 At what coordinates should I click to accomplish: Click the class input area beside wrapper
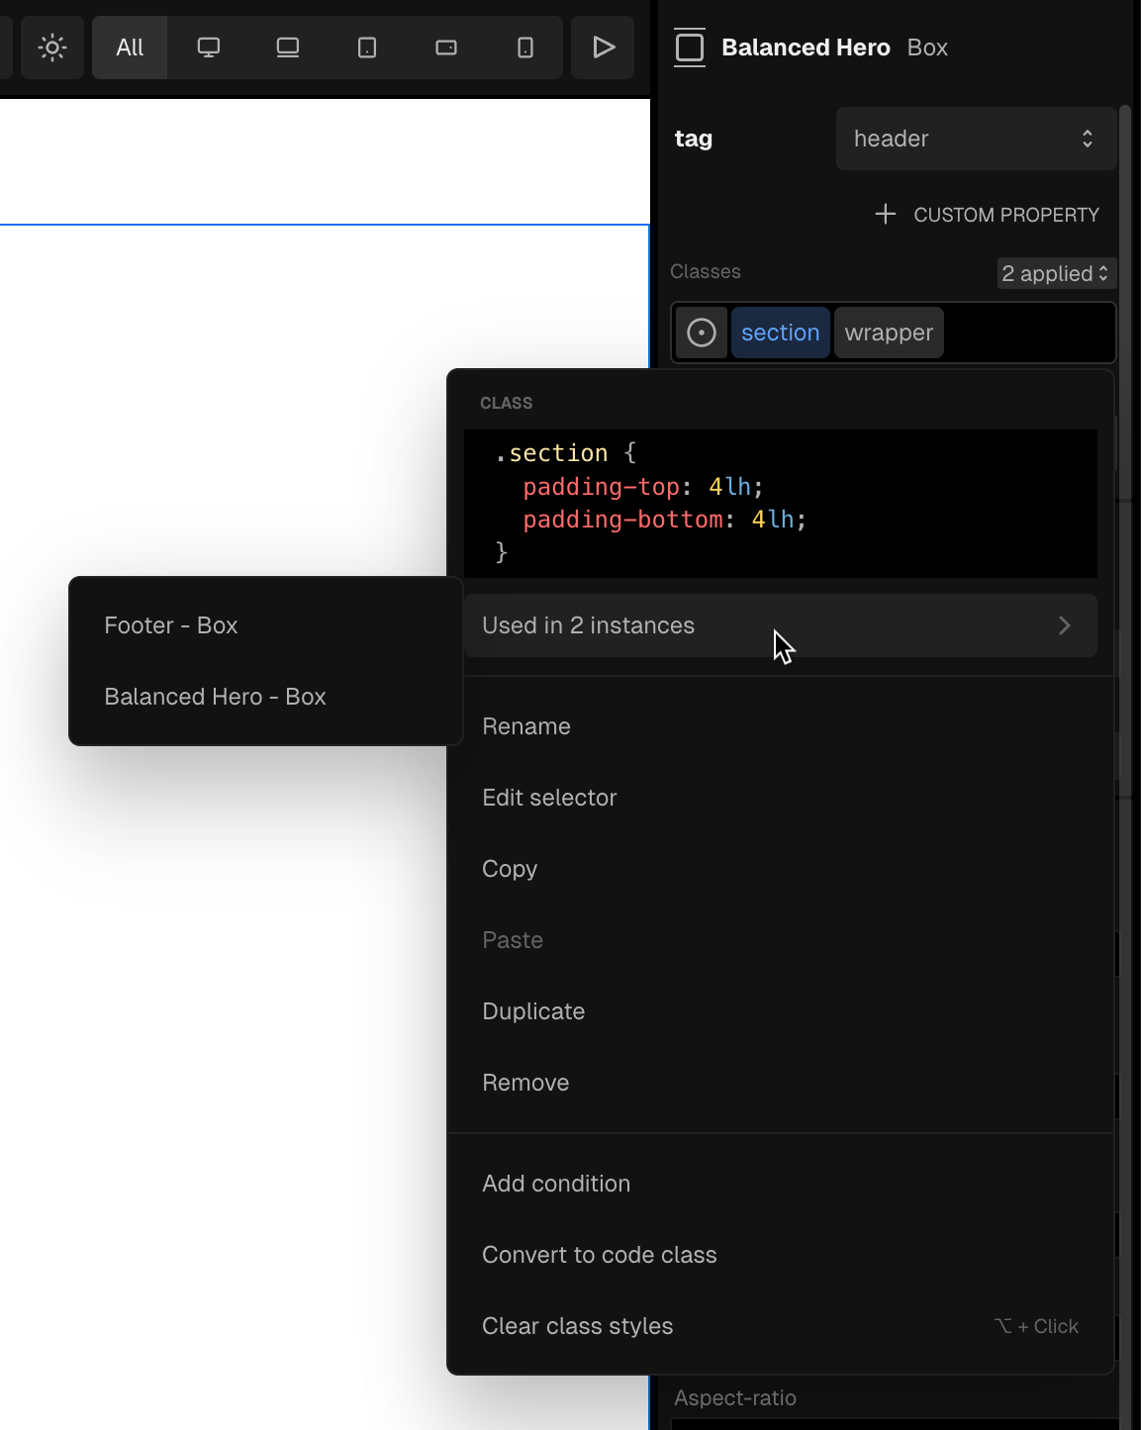(1029, 333)
